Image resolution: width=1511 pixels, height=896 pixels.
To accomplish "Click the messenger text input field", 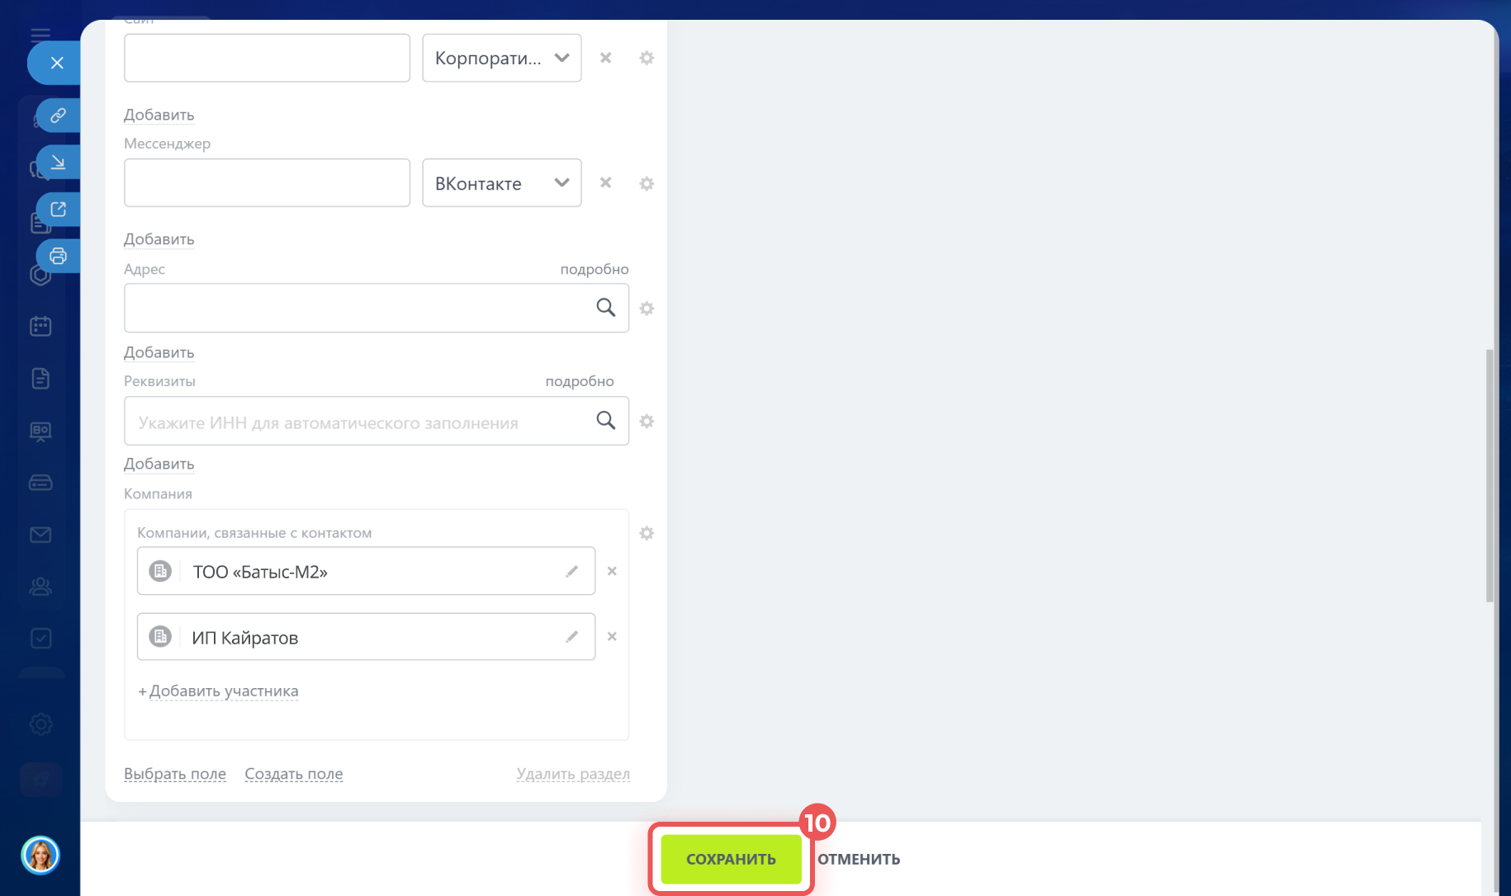I will (267, 183).
